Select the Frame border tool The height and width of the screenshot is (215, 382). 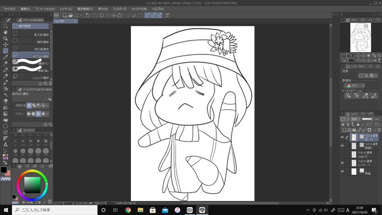point(6,132)
